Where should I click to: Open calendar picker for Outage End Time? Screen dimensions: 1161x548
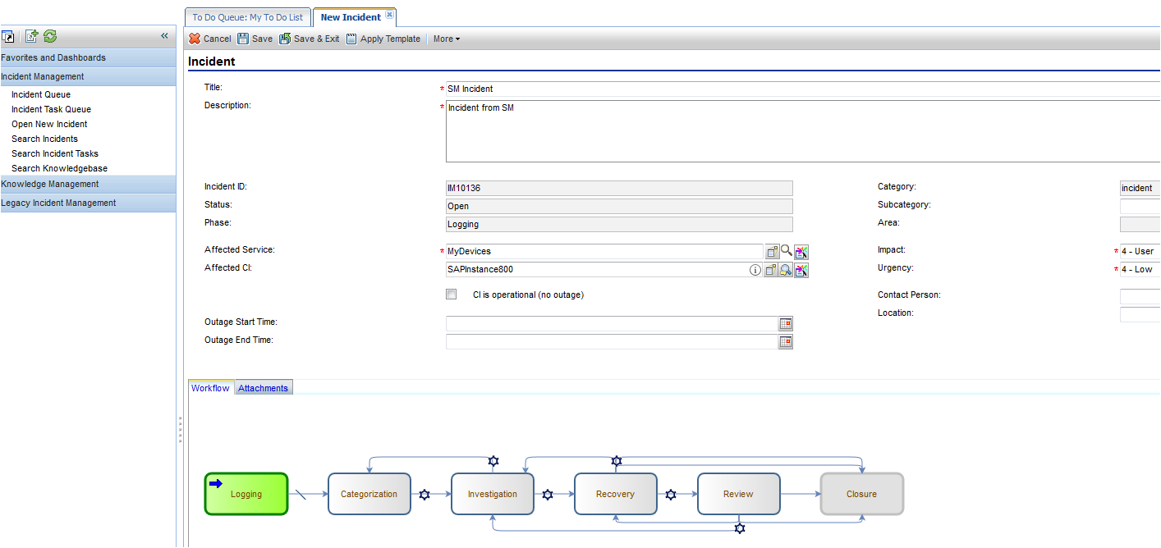(x=786, y=342)
